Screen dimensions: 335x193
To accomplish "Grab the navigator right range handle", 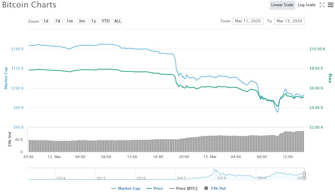I will click(x=304, y=174).
